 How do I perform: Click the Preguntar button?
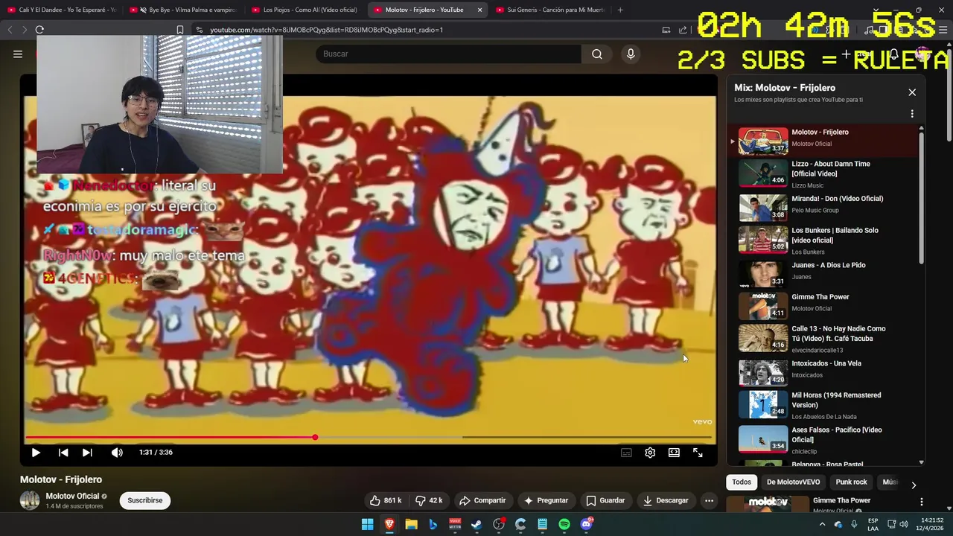pyautogui.click(x=546, y=500)
